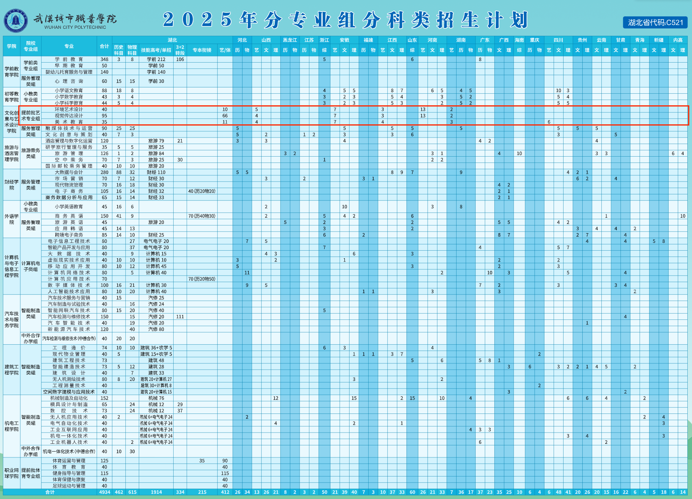Image resolution: width=692 pixels, height=499 pixels.
Task: Select the 建筑工程学院 college cell
Action: [x=12, y=370]
